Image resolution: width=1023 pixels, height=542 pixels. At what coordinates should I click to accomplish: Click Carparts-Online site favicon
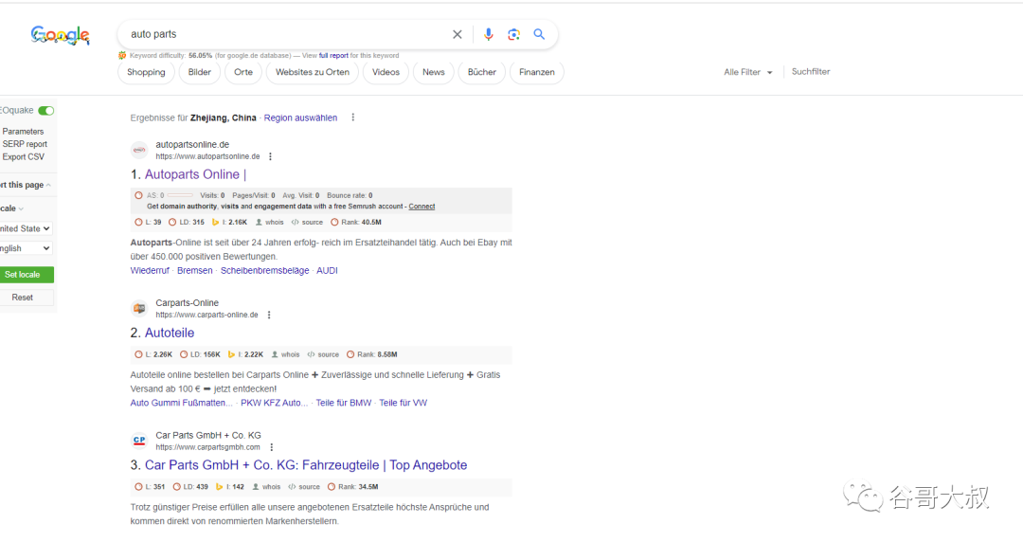(139, 308)
